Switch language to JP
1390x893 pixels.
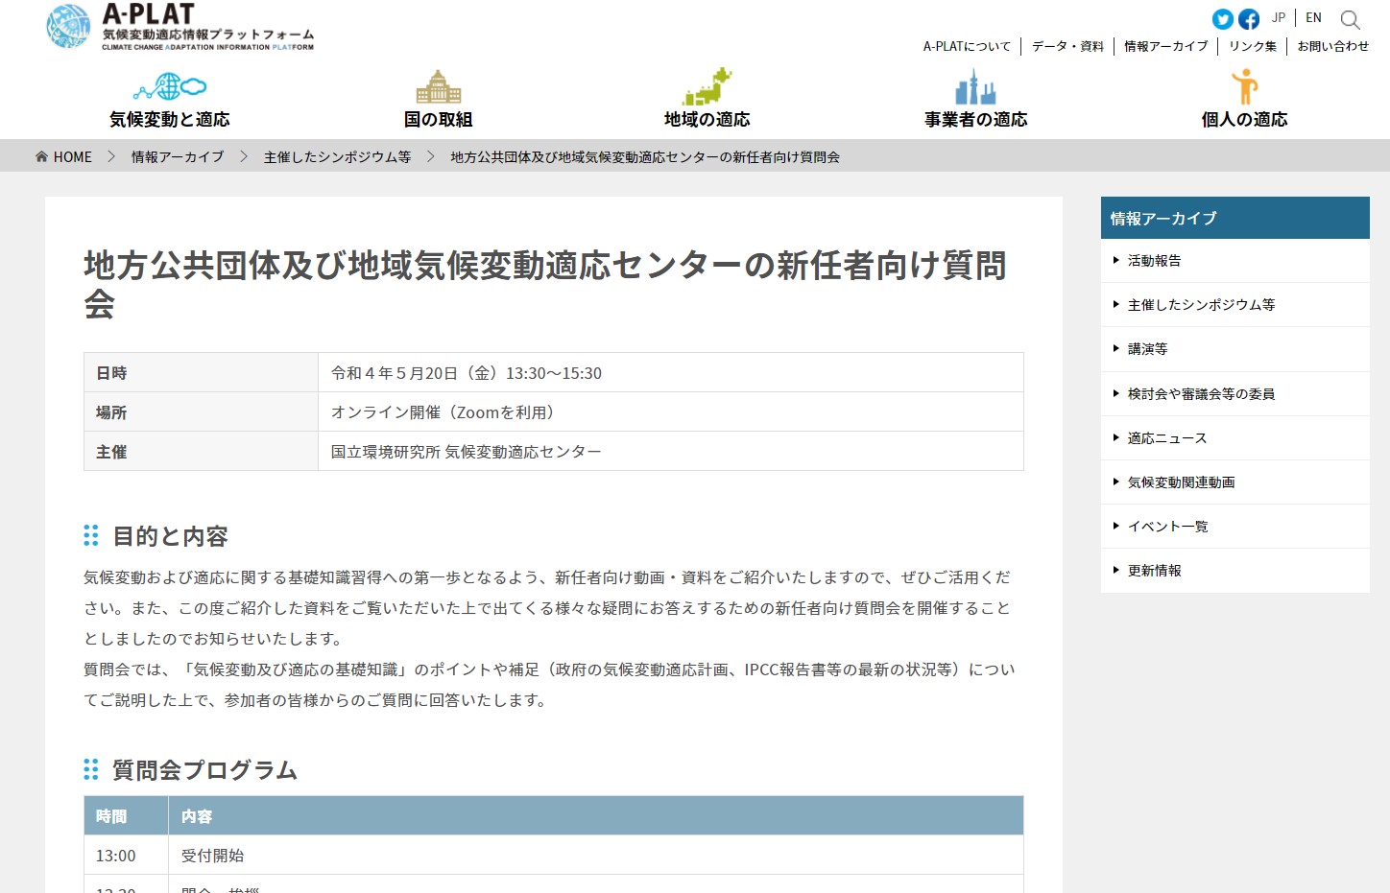click(1278, 18)
